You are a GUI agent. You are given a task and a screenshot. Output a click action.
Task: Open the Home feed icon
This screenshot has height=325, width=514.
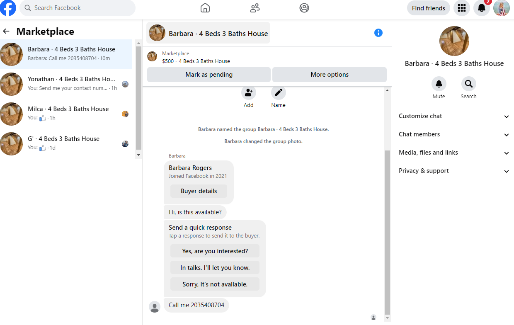205,8
